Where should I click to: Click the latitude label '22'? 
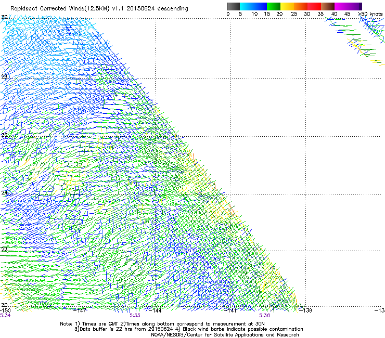click(4, 250)
